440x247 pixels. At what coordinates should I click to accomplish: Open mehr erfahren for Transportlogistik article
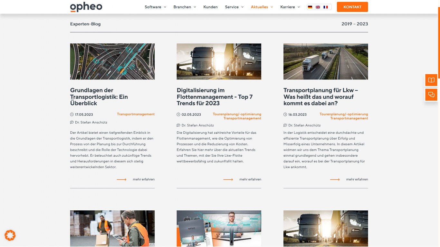tap(144, 179)
